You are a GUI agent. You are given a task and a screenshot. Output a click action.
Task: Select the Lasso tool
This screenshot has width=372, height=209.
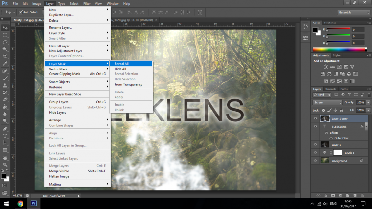pyautogui.click(x=5, y=42)
